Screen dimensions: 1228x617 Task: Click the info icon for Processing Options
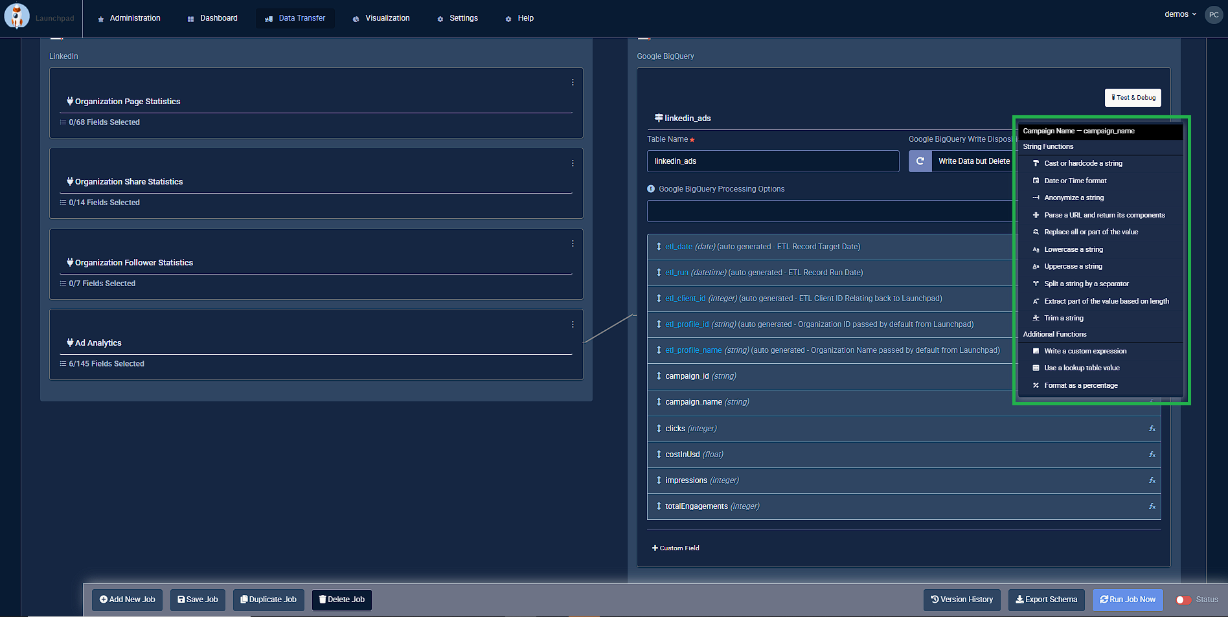pos(651,189)
